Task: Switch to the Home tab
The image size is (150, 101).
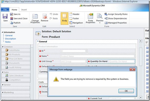Action: click(x=14, y=10)
